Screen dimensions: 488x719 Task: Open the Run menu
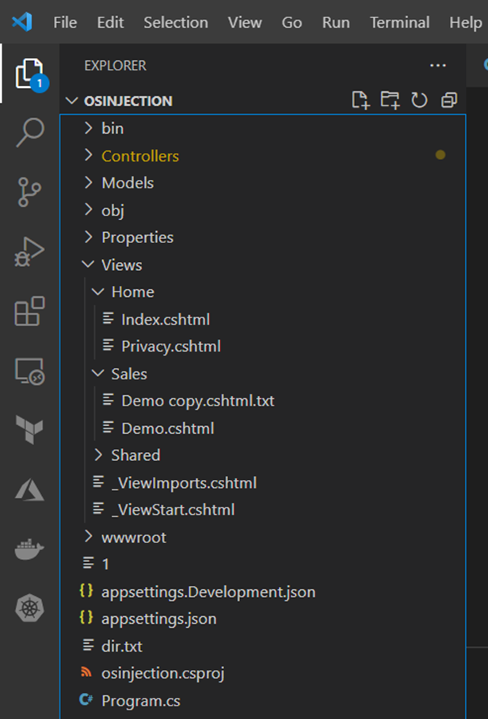pos(336,22)
